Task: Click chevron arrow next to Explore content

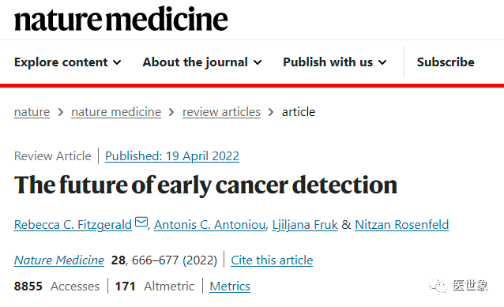Action: coord(118,62)
